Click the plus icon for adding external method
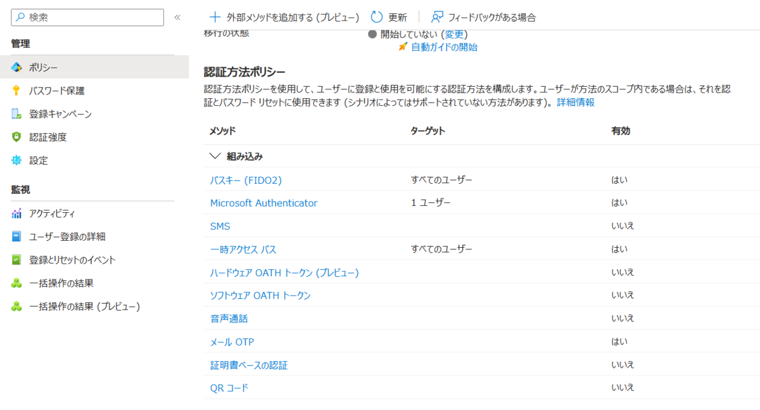Image resolution: width=760 pixels, height=410 pixels. click(215, 17)
